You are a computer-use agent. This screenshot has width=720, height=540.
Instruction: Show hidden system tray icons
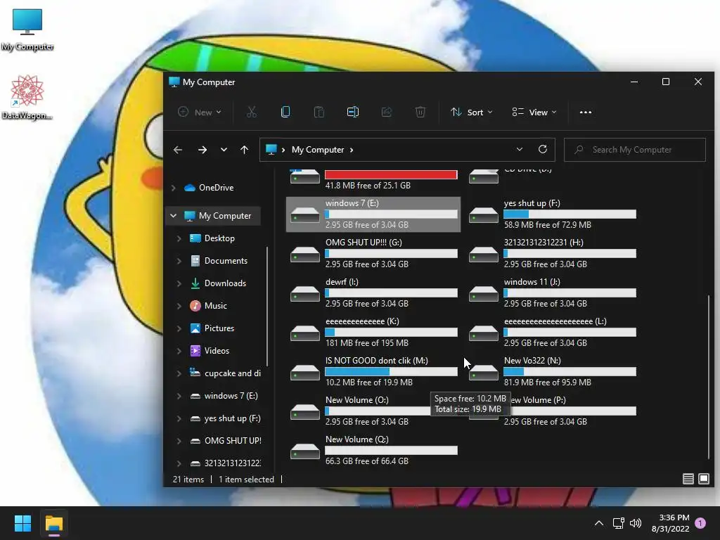click(599, 523)
